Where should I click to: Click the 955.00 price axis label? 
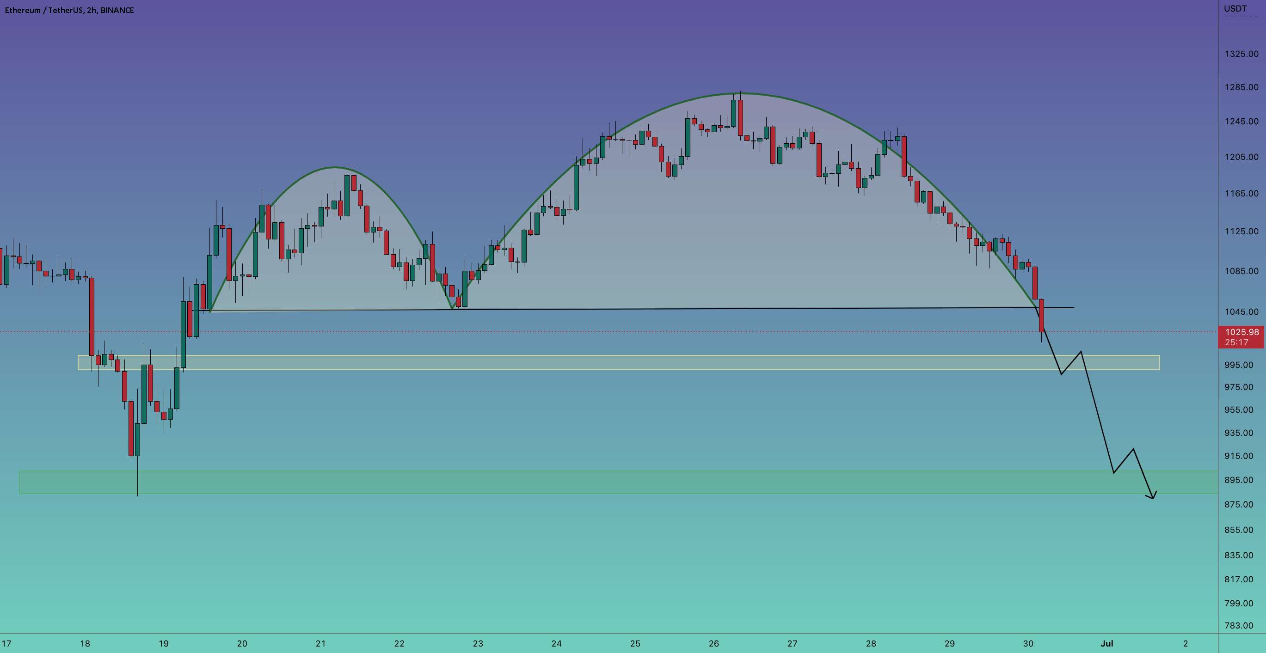(1239, 410)
